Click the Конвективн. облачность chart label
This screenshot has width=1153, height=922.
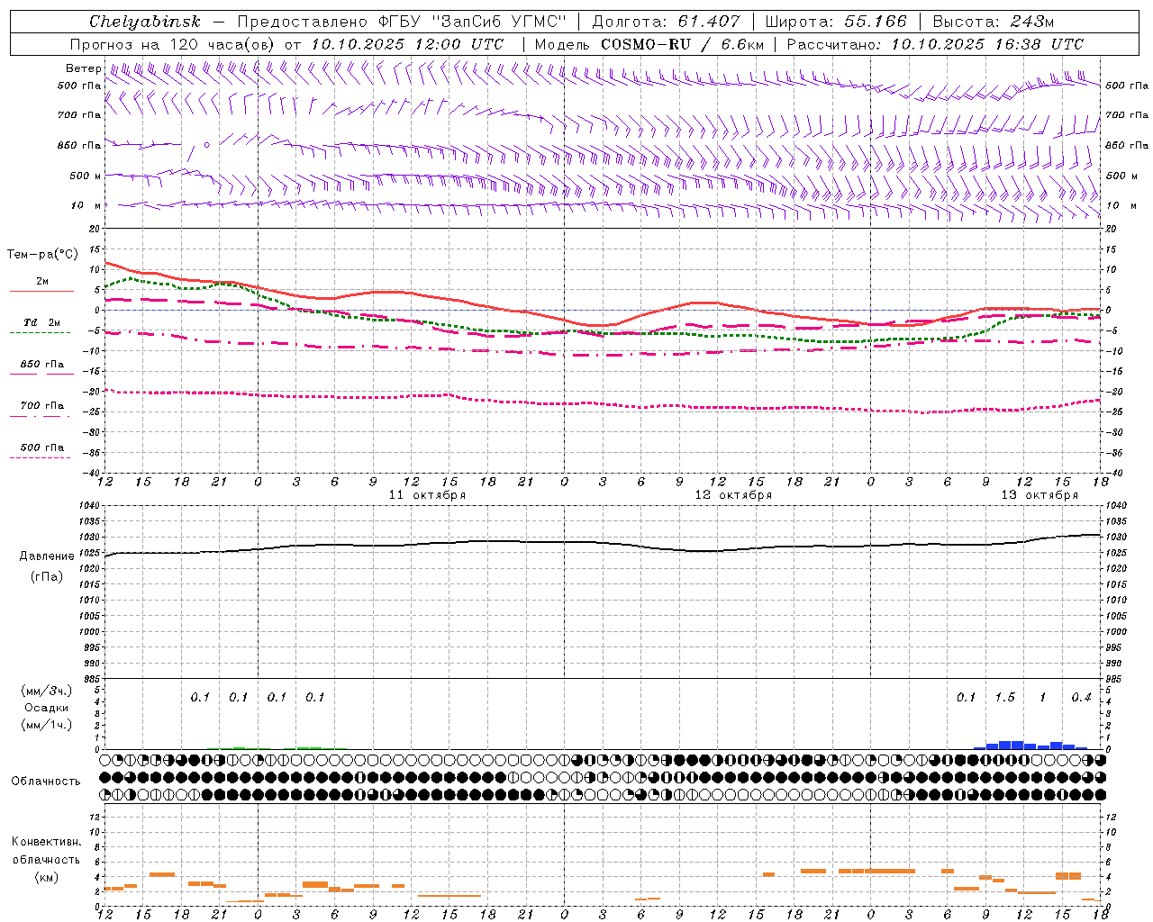click(x=46, y=851)
